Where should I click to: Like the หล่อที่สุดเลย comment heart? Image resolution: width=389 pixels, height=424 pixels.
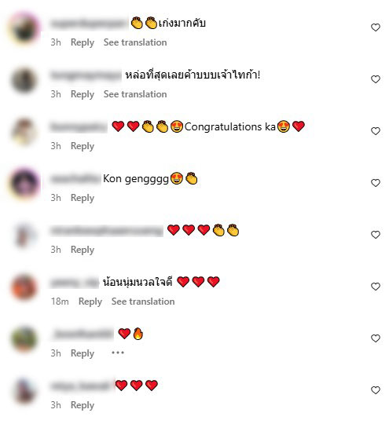(x=375, y=79)
